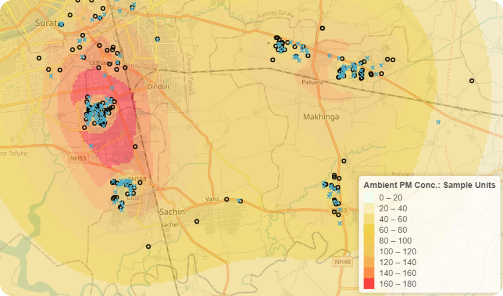Viewport: 503px width, 296px height.
Task: Click the 0 – 20 legend swatch
Action: [369, 198]
